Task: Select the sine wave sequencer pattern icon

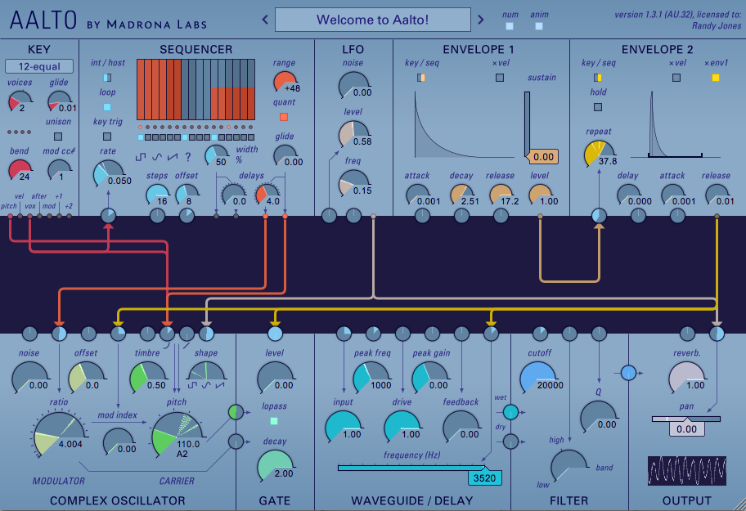Action: (157, 155)
